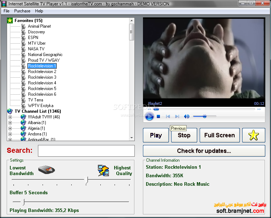Viewport: 271px width, 218px height.
Task: Click the channel list scroll down arrow
Action: tap(132, 138)
